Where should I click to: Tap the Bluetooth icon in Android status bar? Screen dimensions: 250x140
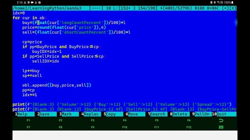[215, 2]
